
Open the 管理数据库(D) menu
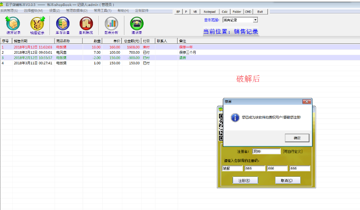tap(77, 11)
